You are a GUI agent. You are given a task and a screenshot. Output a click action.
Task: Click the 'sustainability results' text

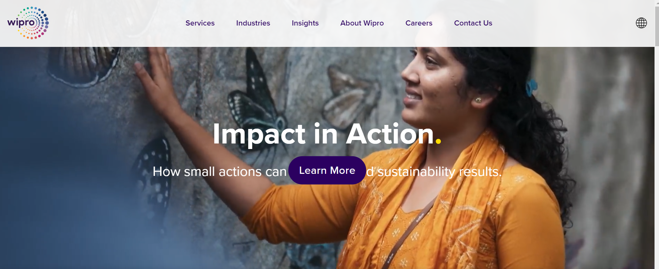coord(439,171)
